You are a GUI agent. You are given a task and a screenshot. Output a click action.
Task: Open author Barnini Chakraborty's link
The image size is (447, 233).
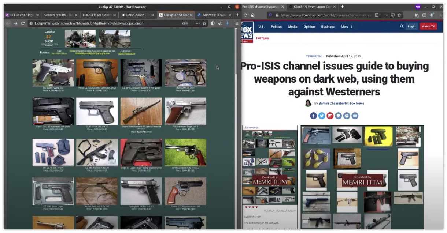point(334,104)
